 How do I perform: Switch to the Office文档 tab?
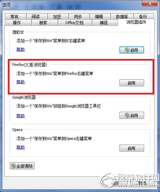(x=75, y=23)
